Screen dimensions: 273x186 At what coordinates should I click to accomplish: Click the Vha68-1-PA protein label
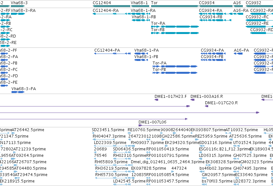point(147,50)
